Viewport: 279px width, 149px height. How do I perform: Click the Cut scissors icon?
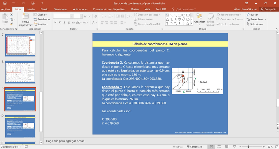(x=12, y=15)
